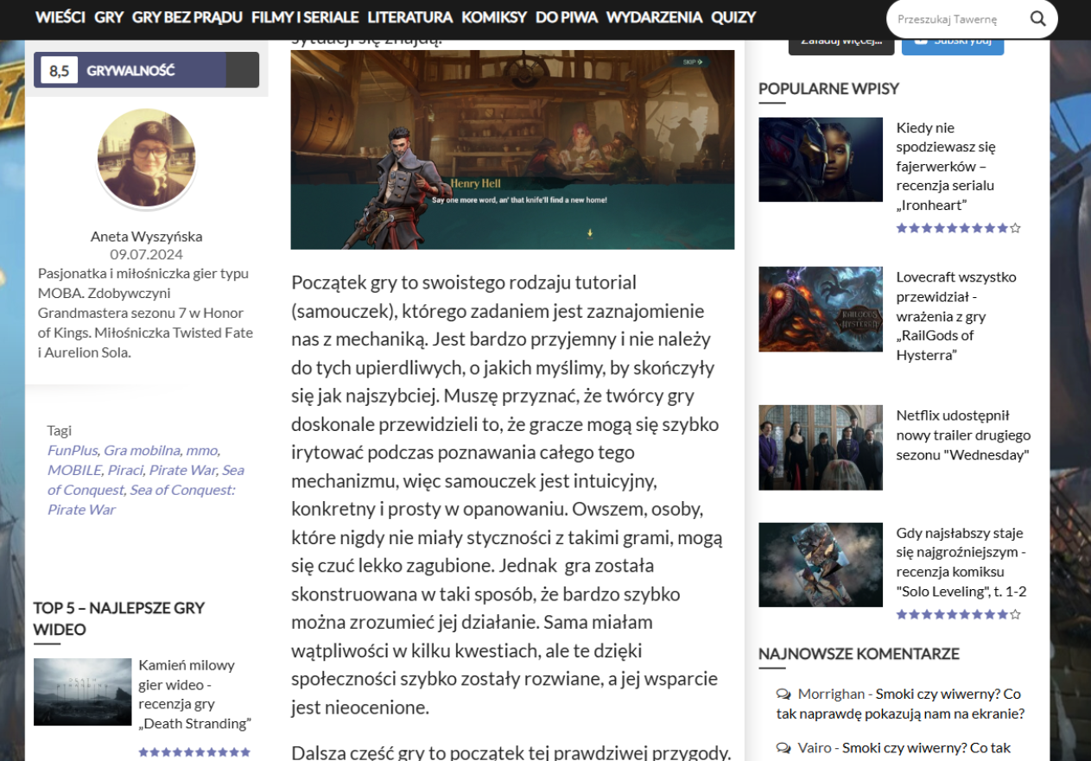
Task: Open the mmo tag
Action: tap(201, 450)
